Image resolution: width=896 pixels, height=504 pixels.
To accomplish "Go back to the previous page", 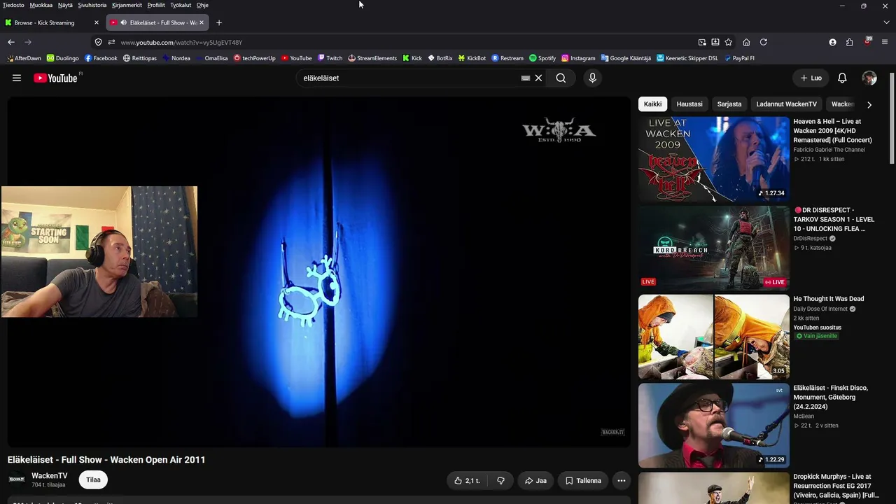I will [11, 42].
